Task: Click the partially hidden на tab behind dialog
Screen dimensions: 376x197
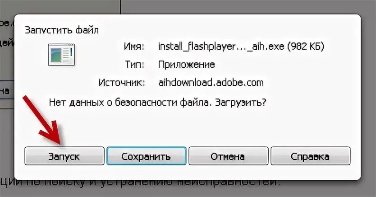Action: tap(5, 91)
